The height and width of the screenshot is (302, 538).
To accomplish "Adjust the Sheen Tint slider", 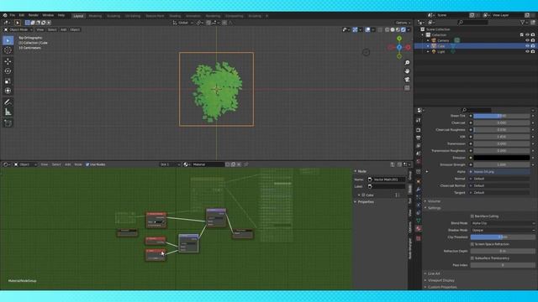I will (x=502, y=116).
